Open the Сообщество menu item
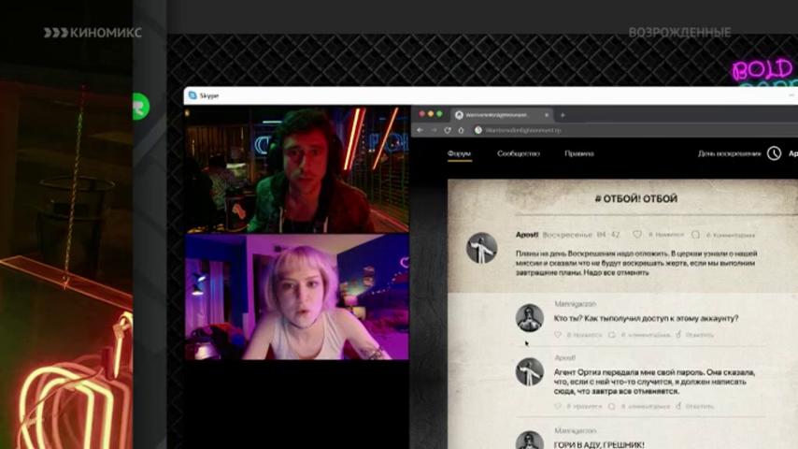 click(518, 153)
